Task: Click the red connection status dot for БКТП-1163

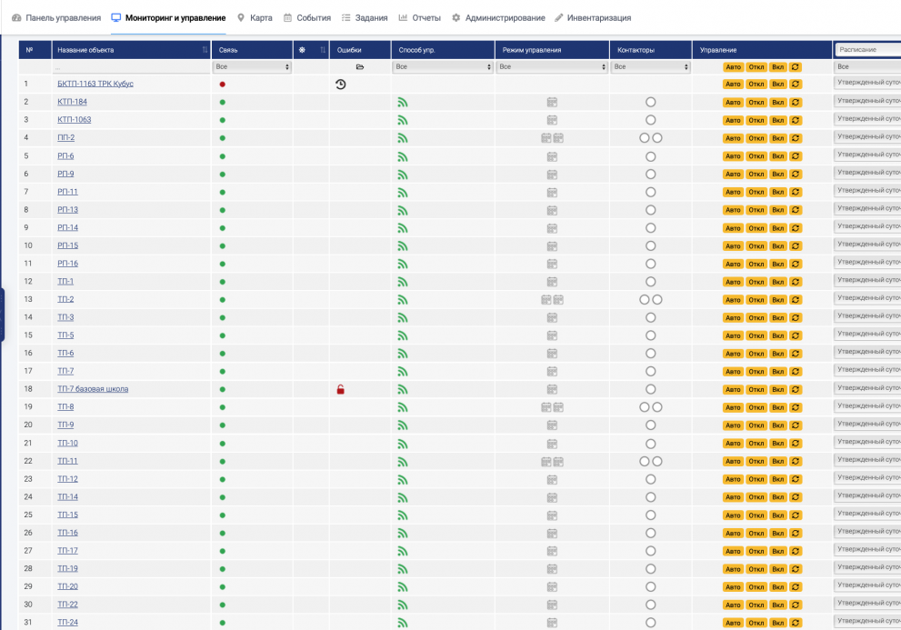Action: point(222,85)
